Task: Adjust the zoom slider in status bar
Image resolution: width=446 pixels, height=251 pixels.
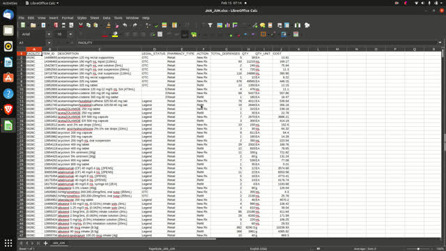Action: click(418, 249)
